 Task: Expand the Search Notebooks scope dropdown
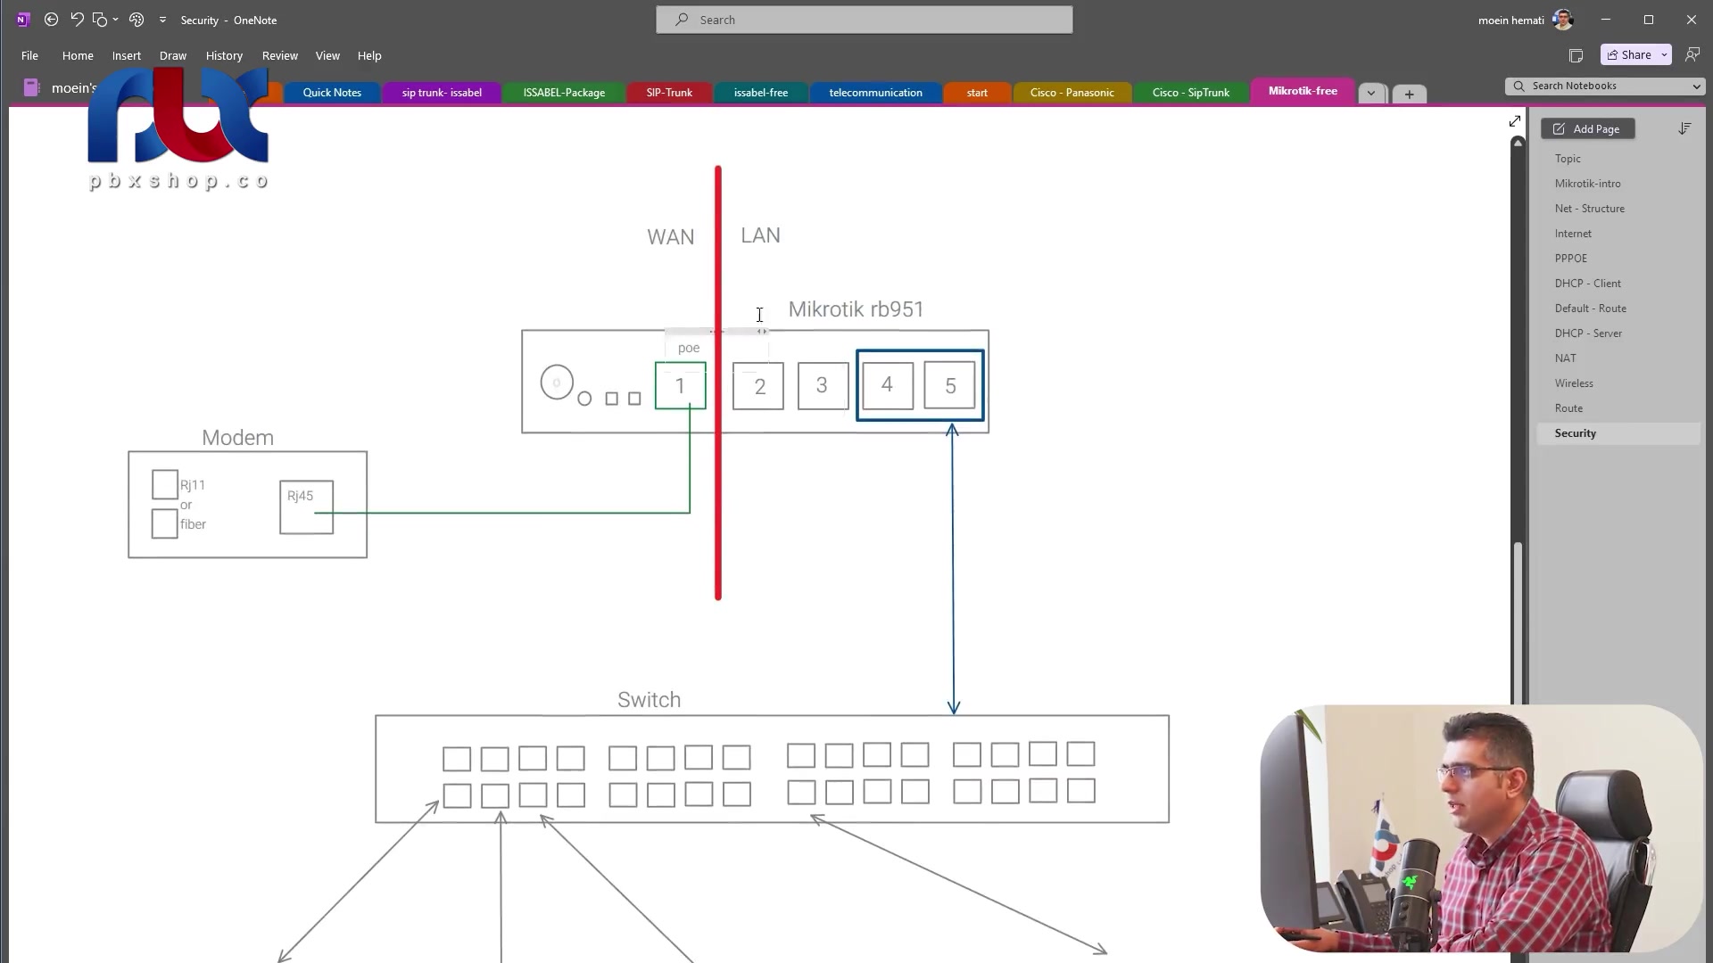(x=1696, y=86)
